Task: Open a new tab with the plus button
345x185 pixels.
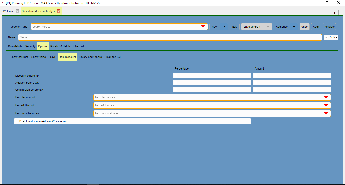Action: (334, 12)
